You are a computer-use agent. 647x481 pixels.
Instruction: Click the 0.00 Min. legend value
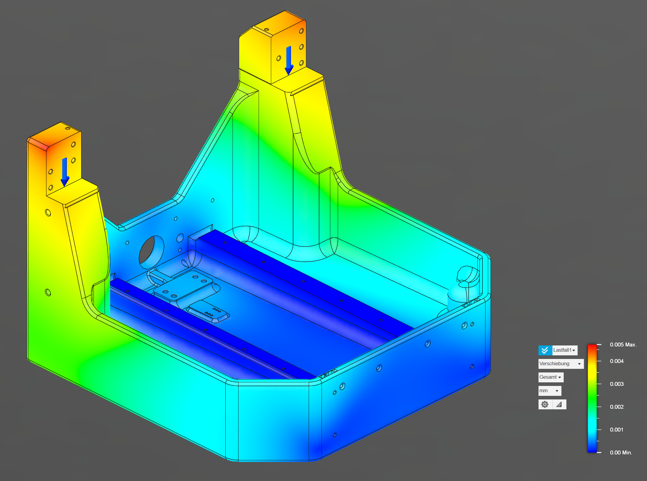point(621,453)
